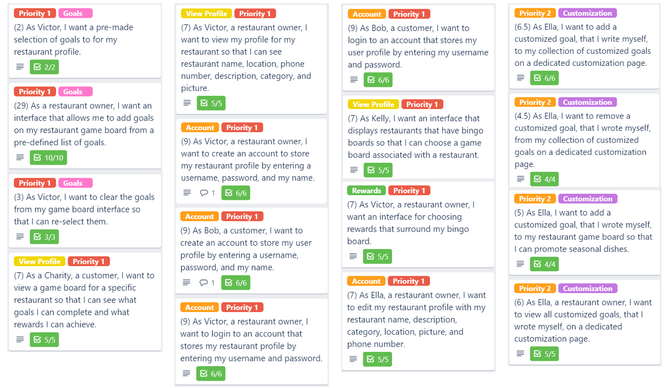Click description icon on view all customized goals card
The image size is (669, 388).
pyautogui.click(x=520, y=354)
